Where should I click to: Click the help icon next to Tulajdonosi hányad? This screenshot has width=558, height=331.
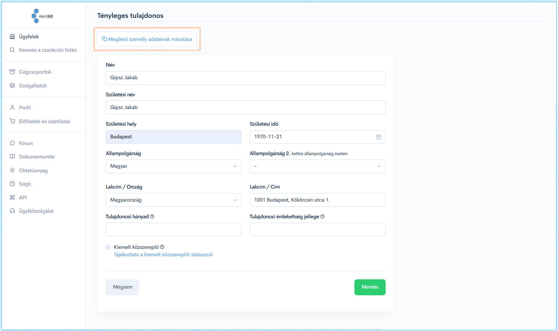tap(152, 216)
